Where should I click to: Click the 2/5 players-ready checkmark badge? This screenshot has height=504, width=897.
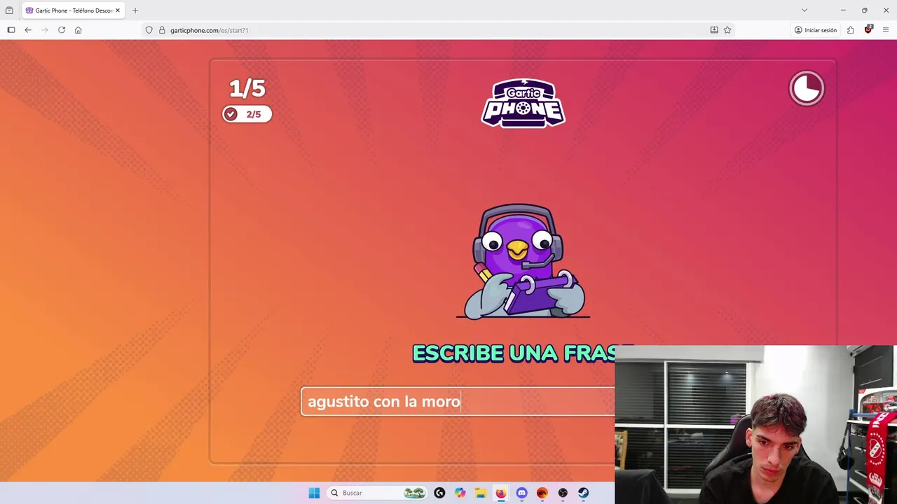[247, 114]
